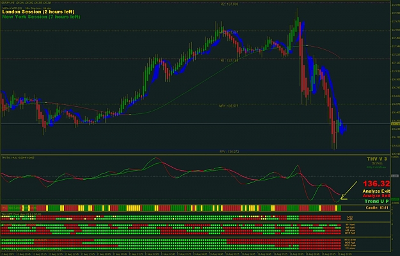
Task: Select the MR1 pivot level label
Action: click(229, 106)
